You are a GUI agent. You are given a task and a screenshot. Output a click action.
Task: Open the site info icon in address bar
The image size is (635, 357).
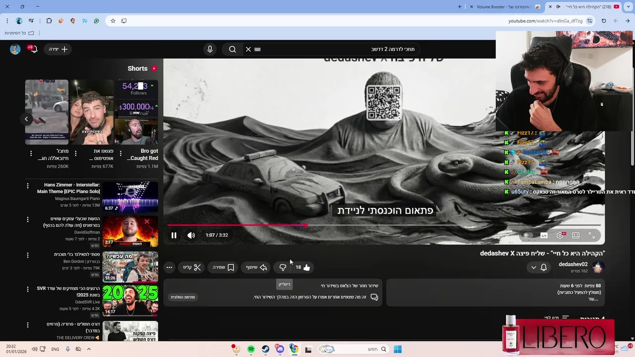589,21
